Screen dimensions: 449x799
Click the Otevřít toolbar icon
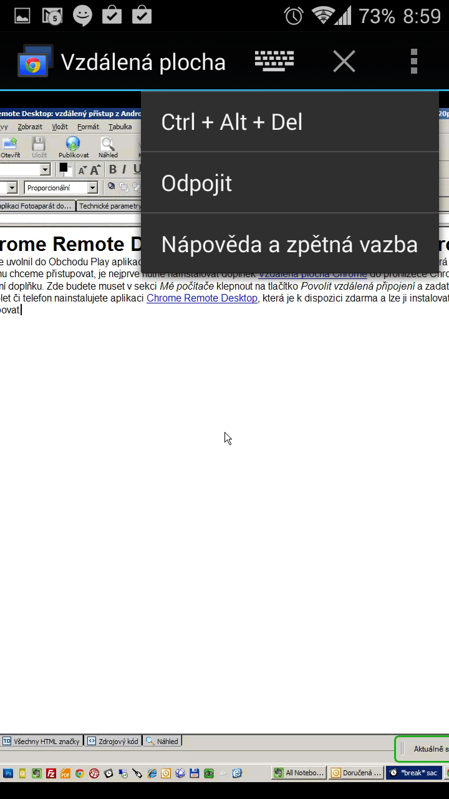tap(10, 147)
